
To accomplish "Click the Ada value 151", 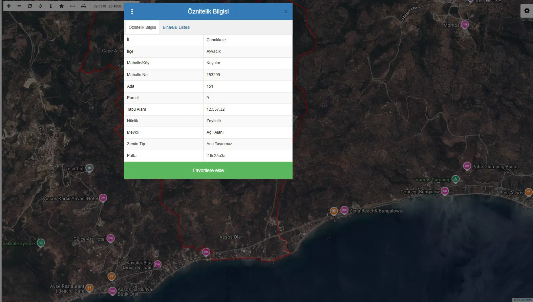I will coord(248,86).
